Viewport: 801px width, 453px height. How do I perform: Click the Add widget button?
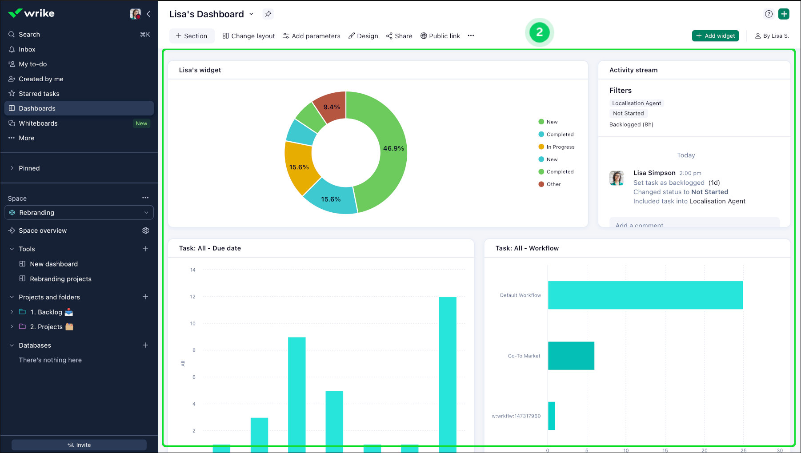point(716,36)
